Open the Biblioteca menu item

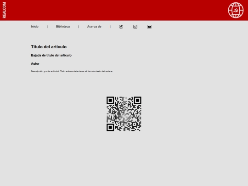click(x=63, y=27)
